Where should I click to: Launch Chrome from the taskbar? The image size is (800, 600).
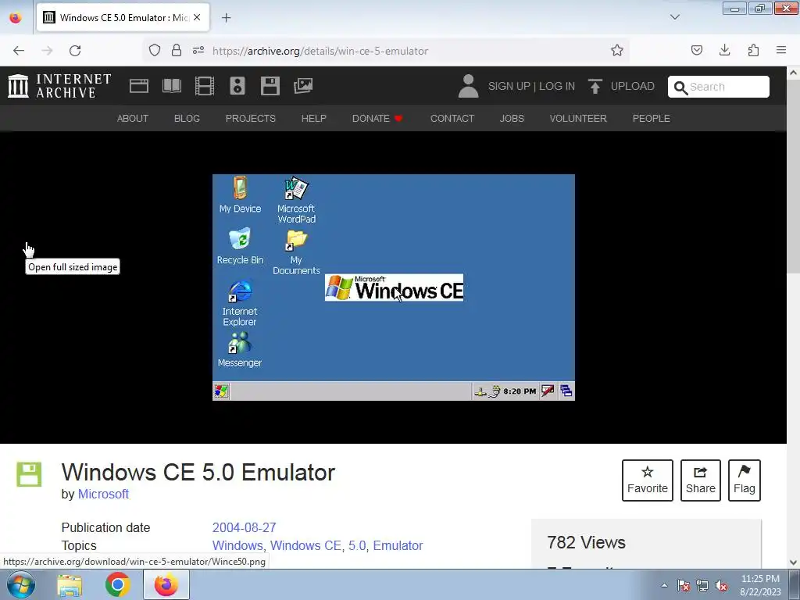tap(117, 584)
